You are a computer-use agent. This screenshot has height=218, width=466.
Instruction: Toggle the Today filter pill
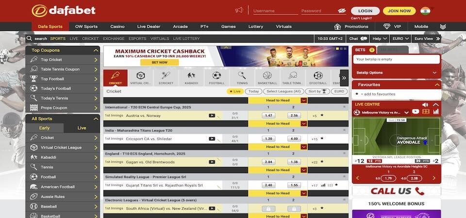coord(253,92)
